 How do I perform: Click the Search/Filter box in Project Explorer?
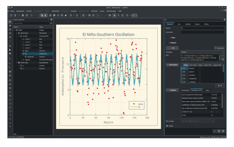coord(31,23)
